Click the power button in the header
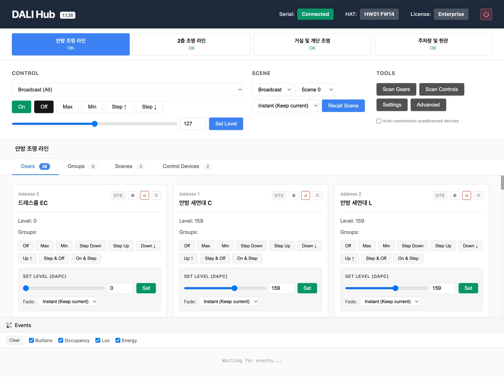This screenshot has width=504, height=377. (486, 14)
